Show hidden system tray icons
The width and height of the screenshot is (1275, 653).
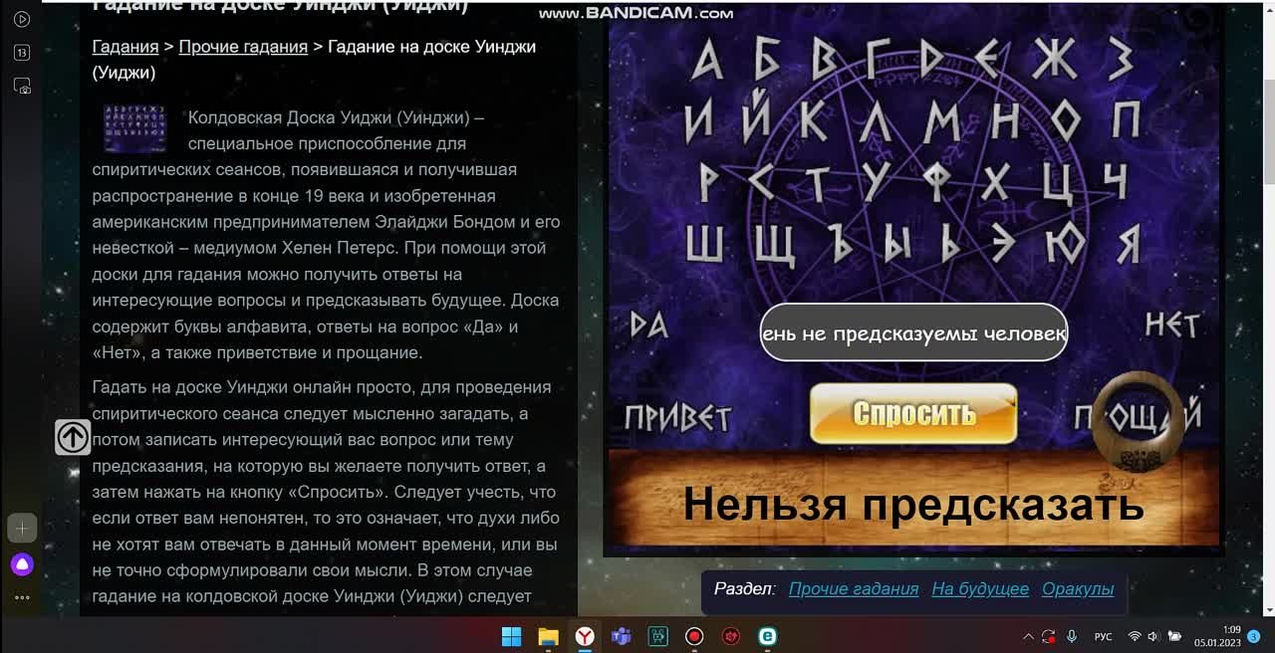pyautogui.click(x=1028, y=636)
